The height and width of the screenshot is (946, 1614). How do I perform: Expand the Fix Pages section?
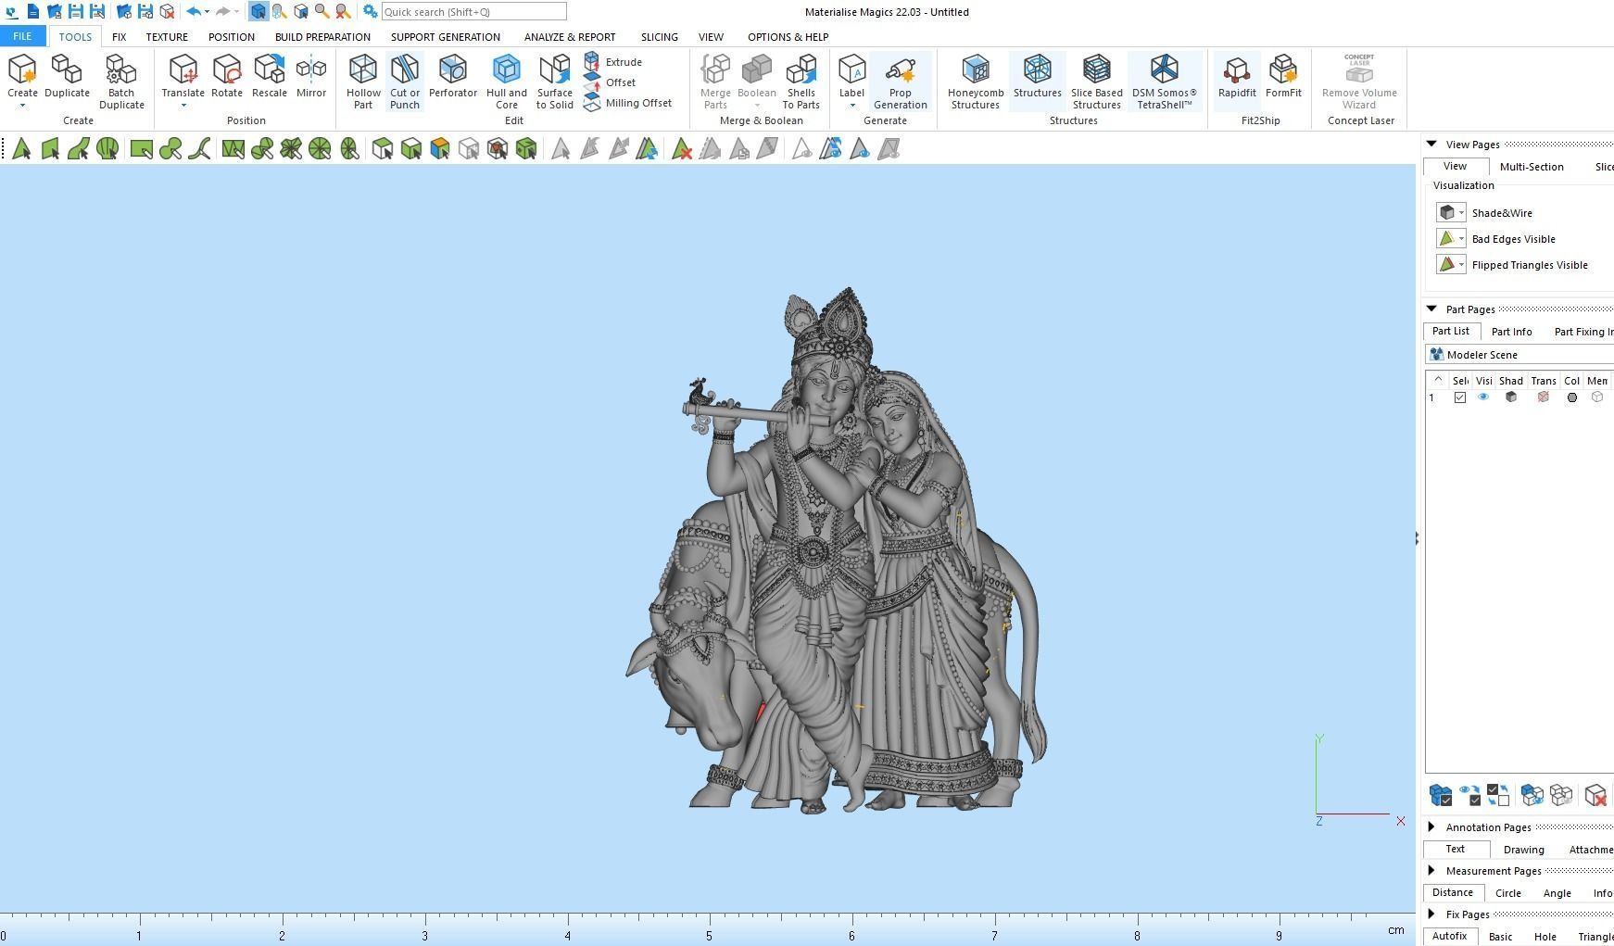point(1431,914)
